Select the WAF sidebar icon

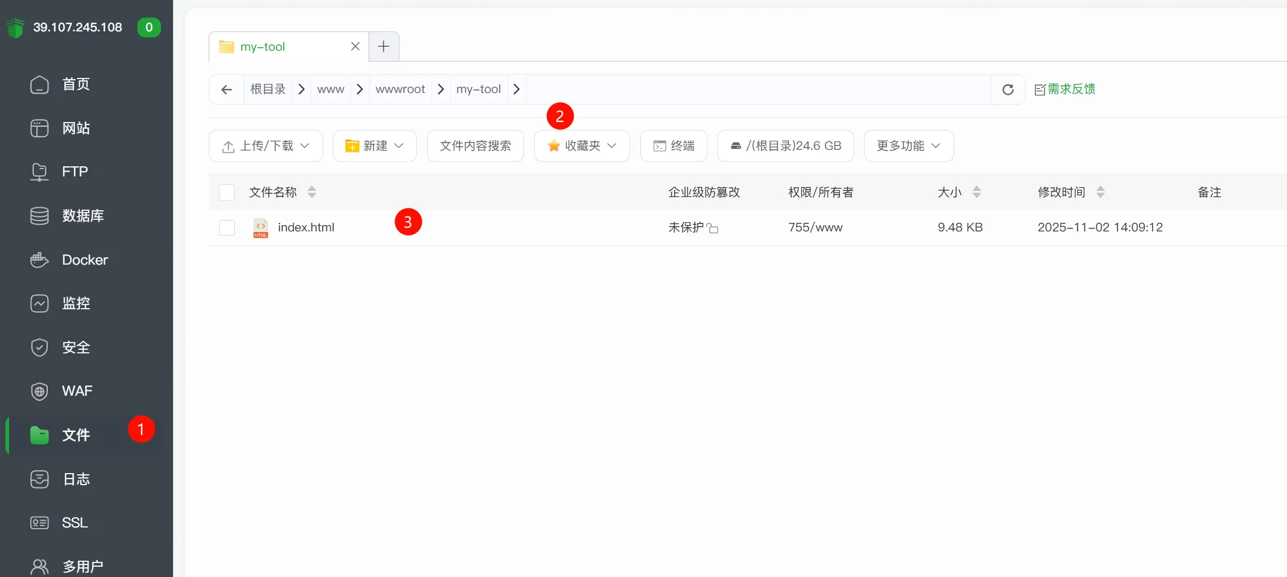tap(76, 391)
